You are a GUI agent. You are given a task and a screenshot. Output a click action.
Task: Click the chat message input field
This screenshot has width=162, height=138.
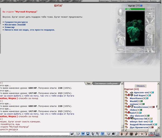[x=35, y=134]
